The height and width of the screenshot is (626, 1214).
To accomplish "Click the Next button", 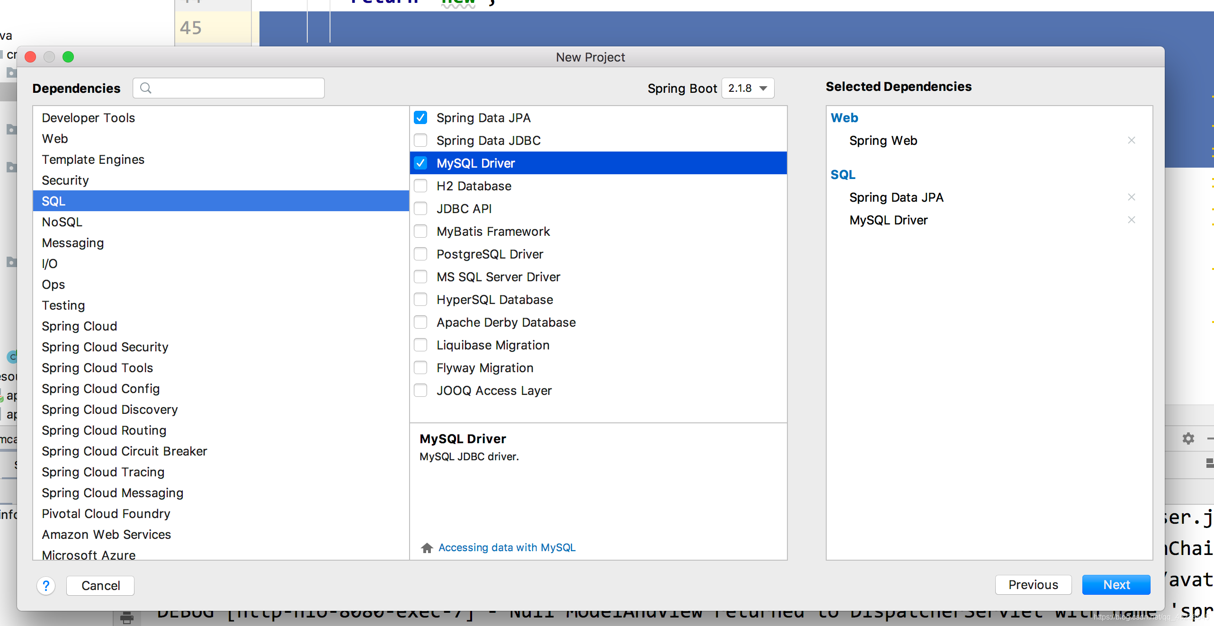I will pyautogui.click(x=1116, y=585).
